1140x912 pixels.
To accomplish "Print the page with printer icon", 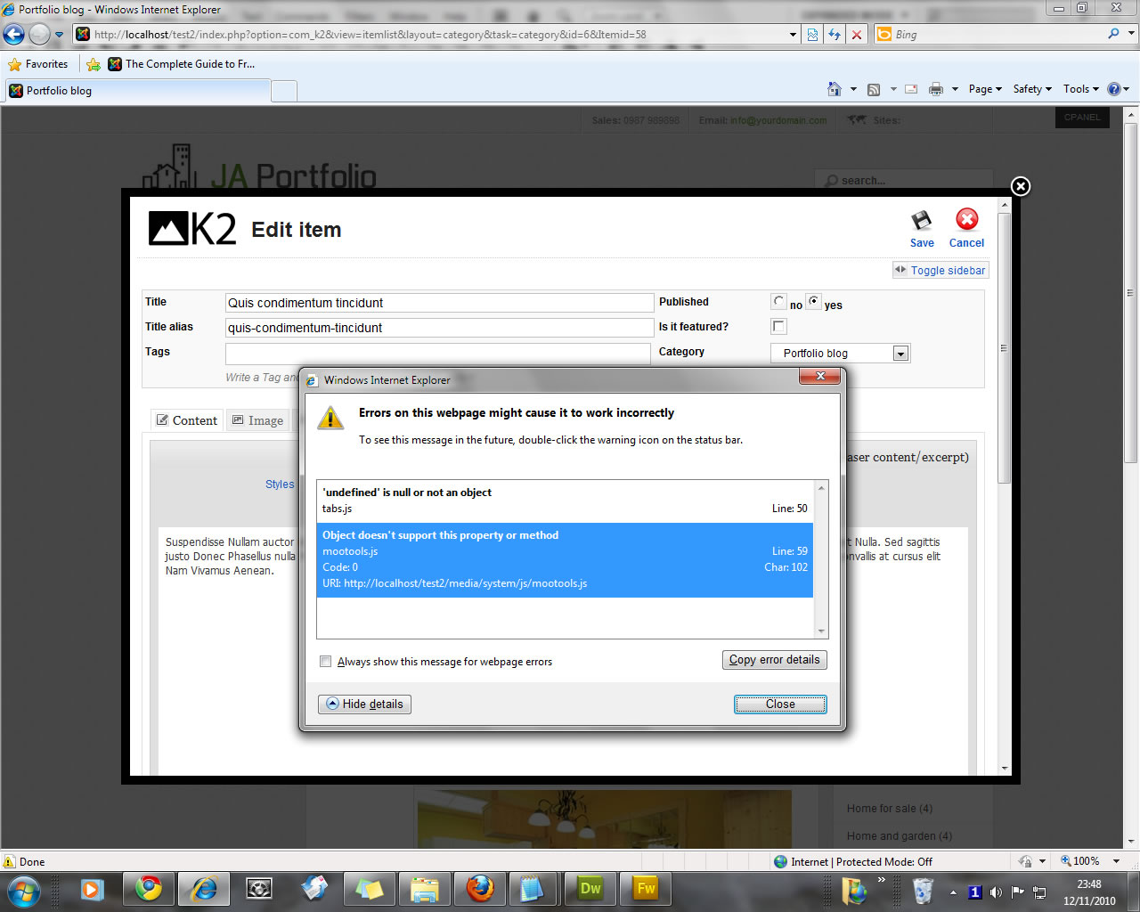I will (x=936, y=89).
